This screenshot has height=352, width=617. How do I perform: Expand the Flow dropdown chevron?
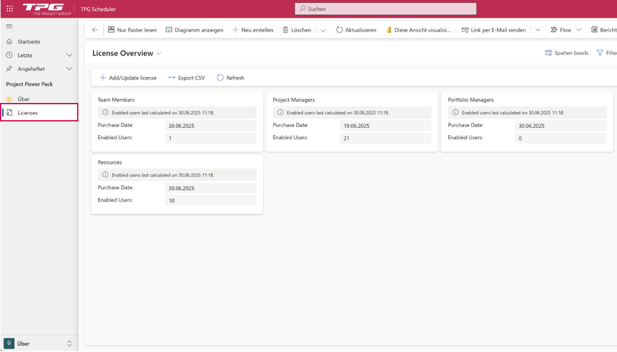(x=579, y=30)
